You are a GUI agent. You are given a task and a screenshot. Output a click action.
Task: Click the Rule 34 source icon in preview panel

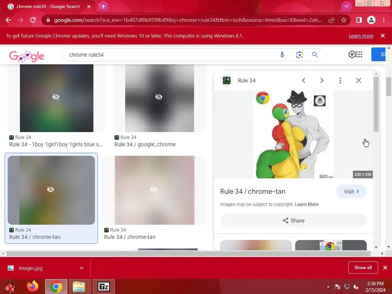(227, 80)
